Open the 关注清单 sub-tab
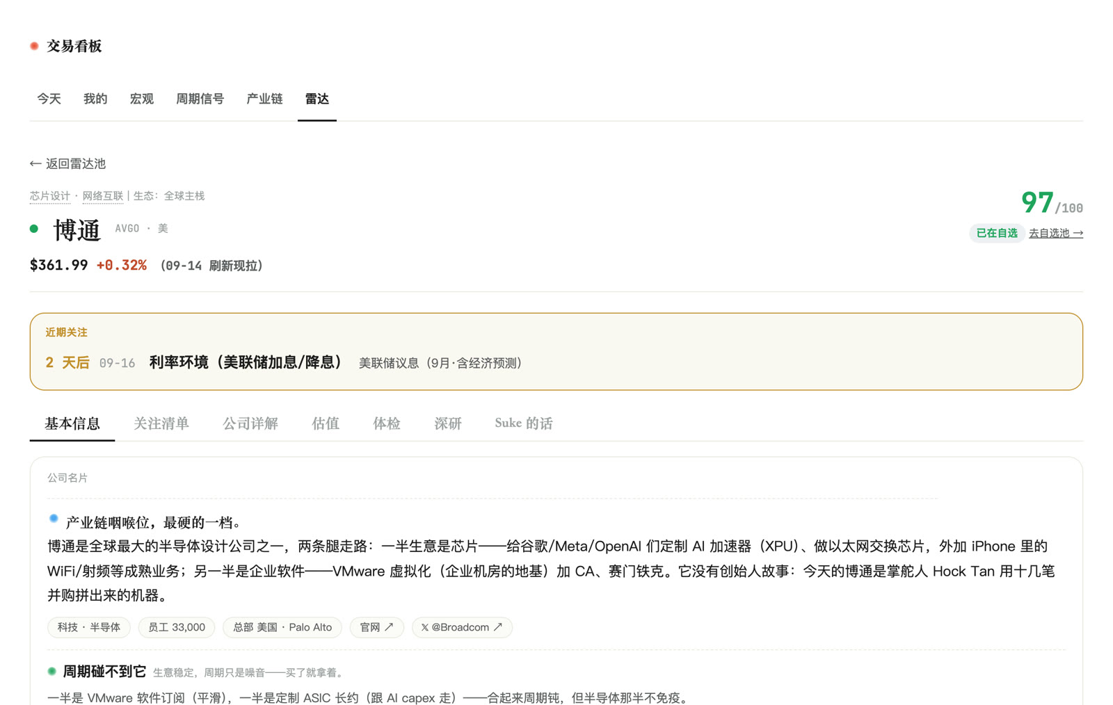The image size is (1113, 705). [161, 423]
